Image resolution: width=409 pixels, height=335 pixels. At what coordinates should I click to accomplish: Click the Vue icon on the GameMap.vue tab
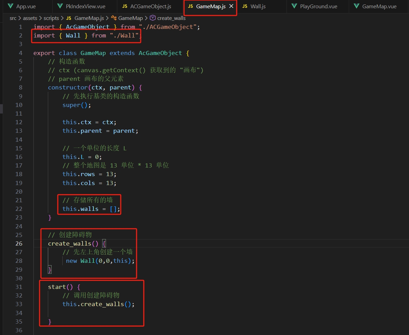click(x=356, y=7)
